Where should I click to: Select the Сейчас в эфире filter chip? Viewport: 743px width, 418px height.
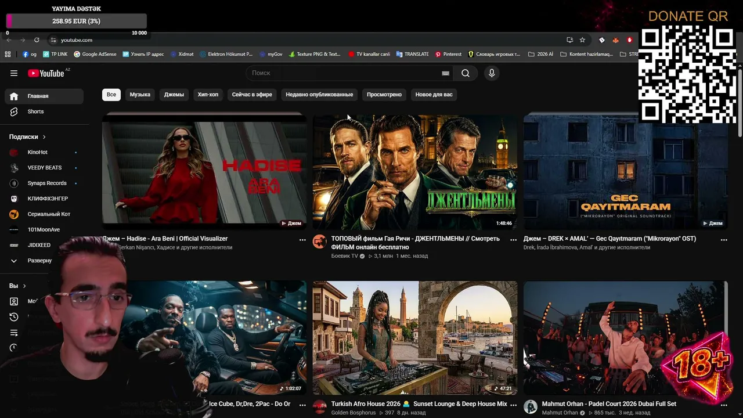[252, 95]
